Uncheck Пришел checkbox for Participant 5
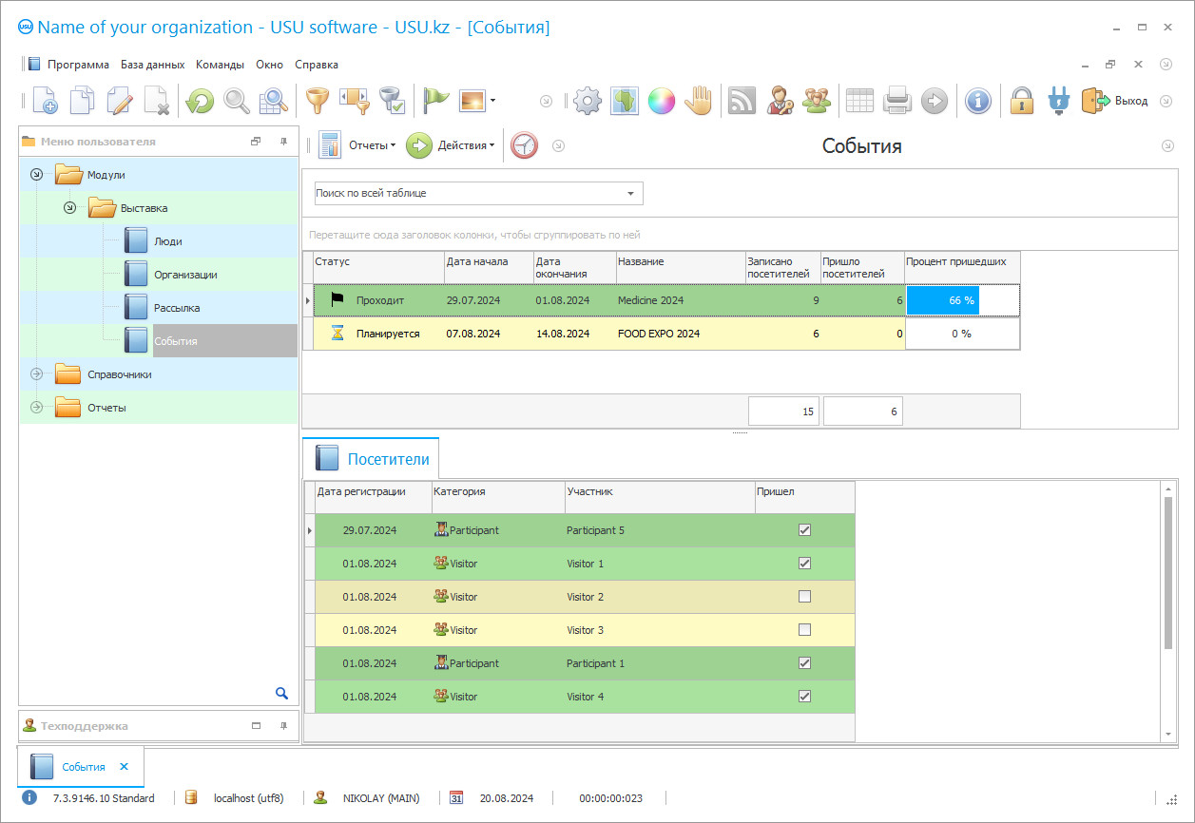Image resolution: width=1195 pixels, height=823 pixels. [x=804, y=530]
